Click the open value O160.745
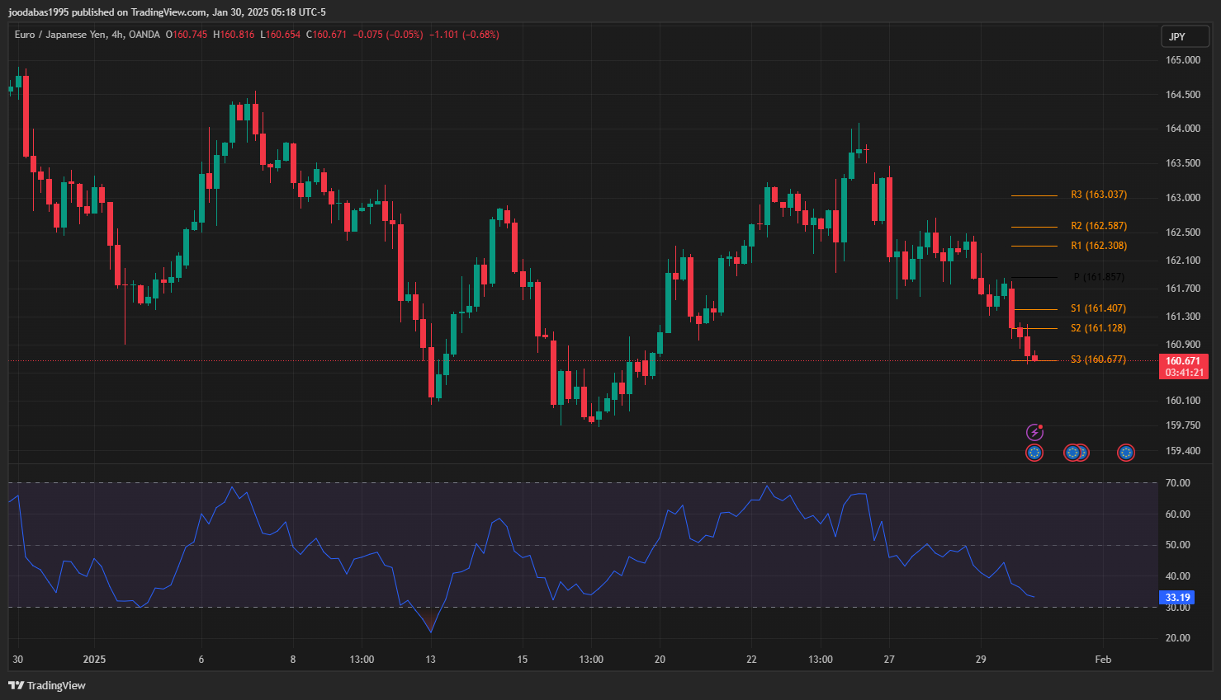This screenshot has width=1221, height=700. [x=187, y=35]
